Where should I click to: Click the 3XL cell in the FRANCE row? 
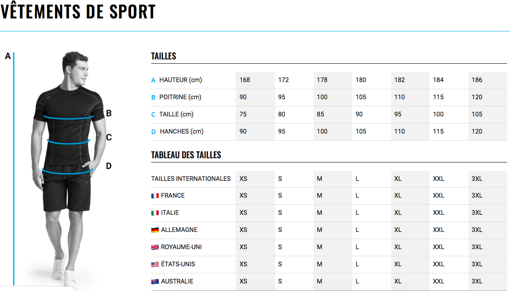point(477,196)
